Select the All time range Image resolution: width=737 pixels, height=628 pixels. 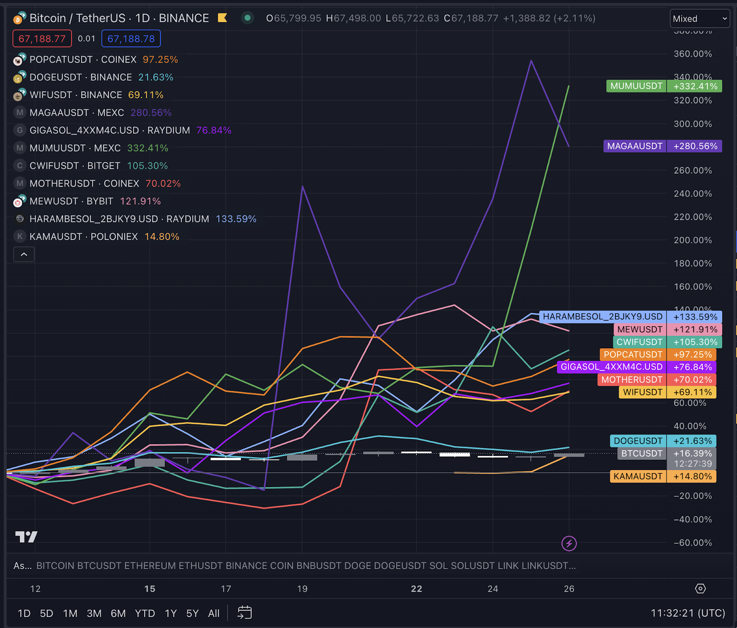(214, 613)
